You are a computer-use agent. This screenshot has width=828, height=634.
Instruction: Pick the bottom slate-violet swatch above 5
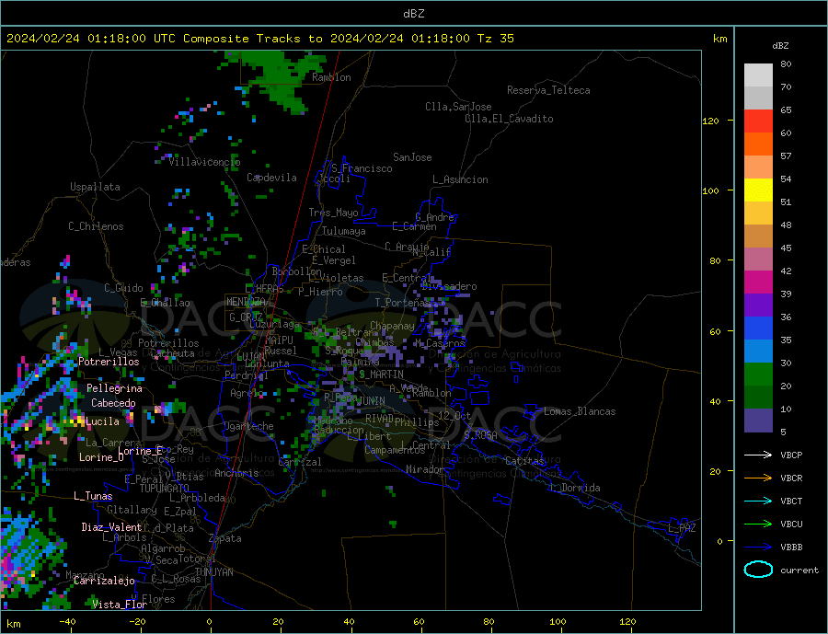[758, 421]
